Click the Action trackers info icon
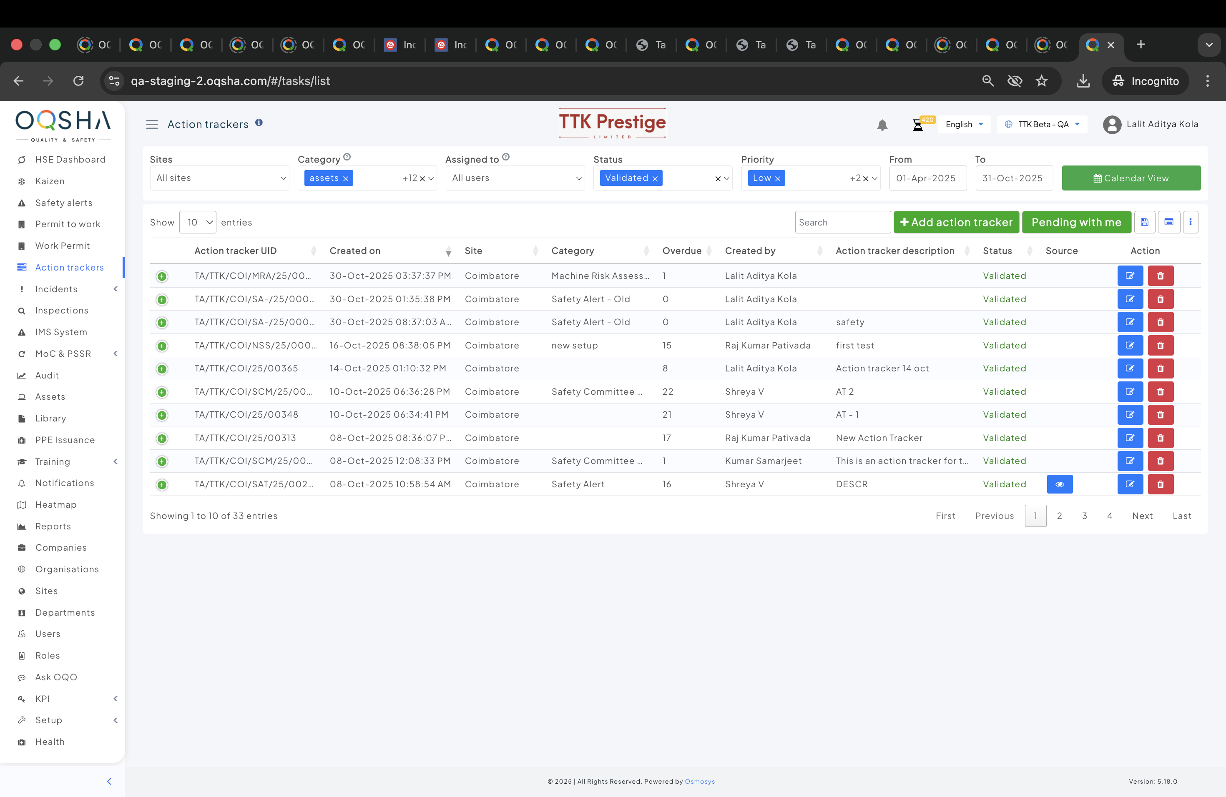This screenshot has height=797, width=1226. click(x=259, y=123)
